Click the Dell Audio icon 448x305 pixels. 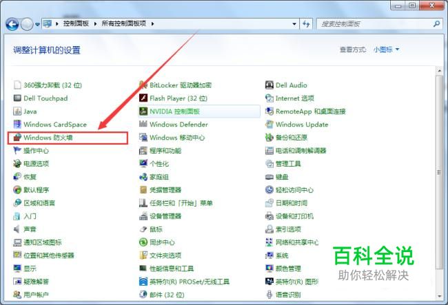269,85
